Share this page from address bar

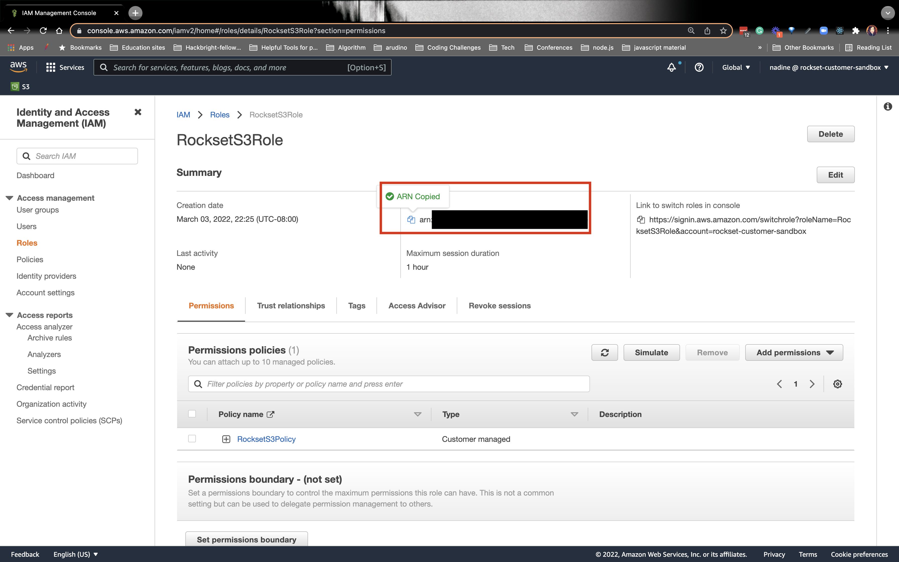[x=707, y=30]
